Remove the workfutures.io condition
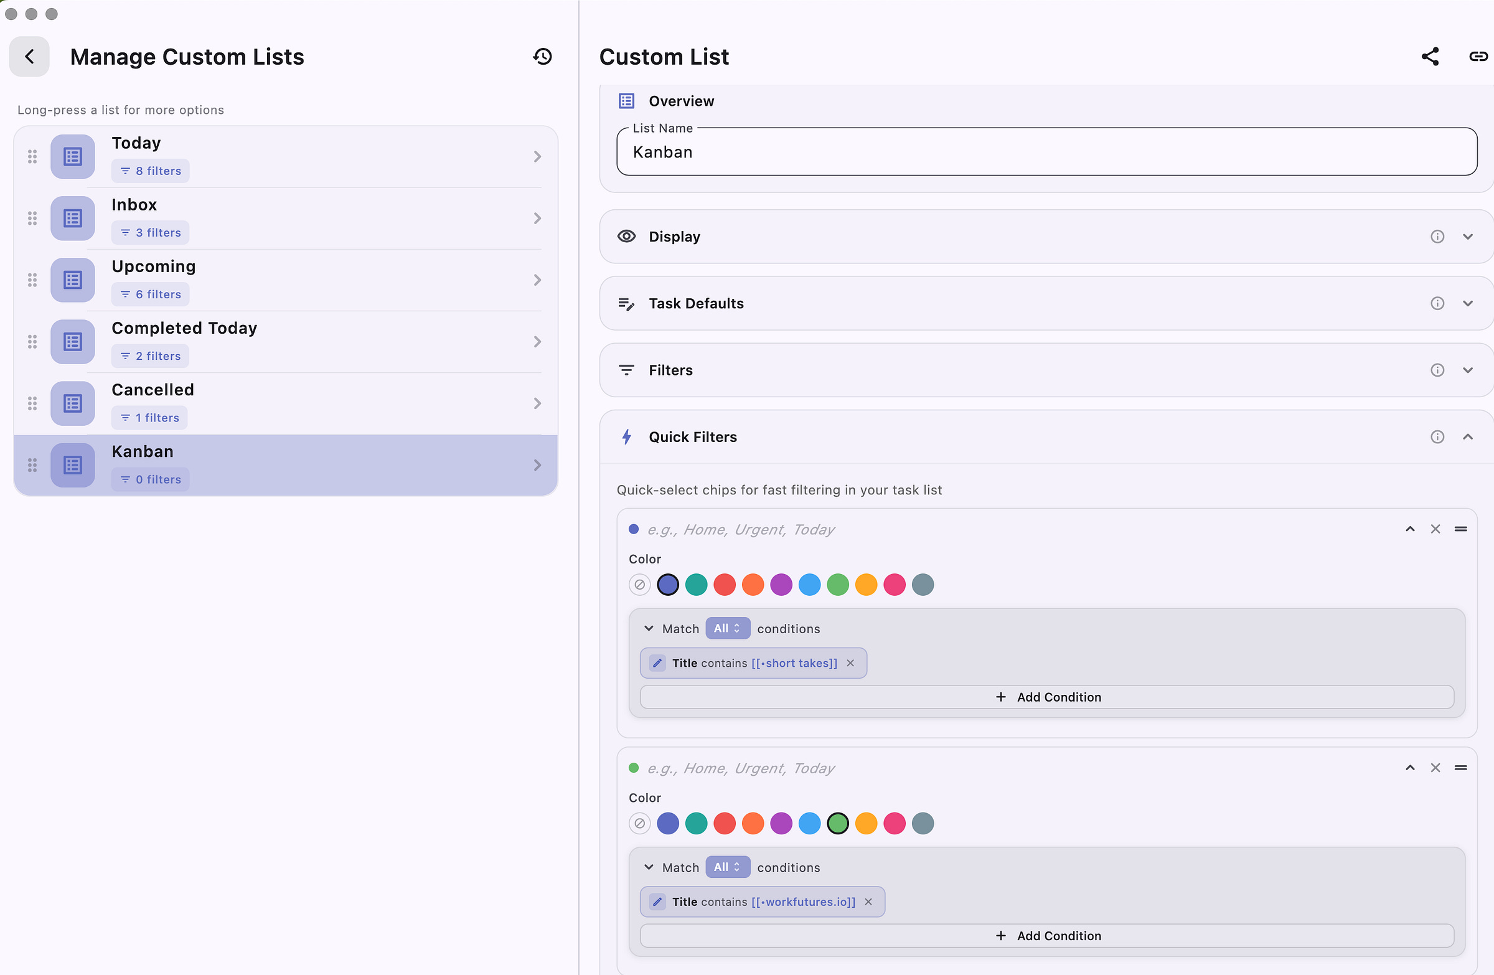 point(868,902)
